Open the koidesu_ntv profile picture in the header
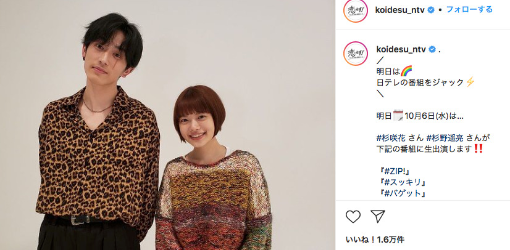 (x=356, y=10)
